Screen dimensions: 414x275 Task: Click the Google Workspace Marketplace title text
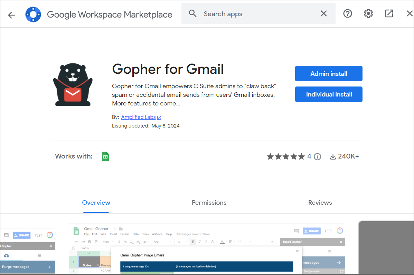(x=110, y=14)
